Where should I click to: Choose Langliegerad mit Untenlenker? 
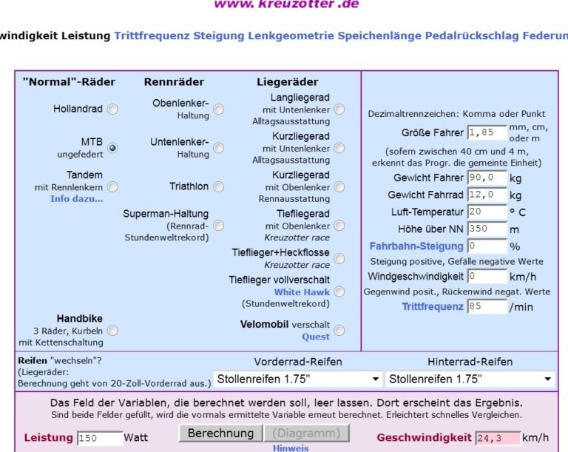tap(339, 109)
